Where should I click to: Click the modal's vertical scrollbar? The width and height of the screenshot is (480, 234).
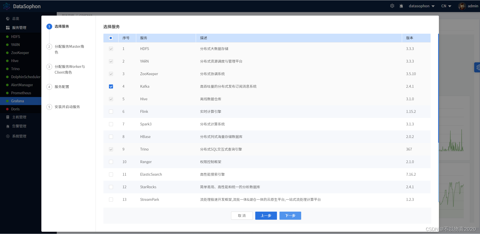click(x=438, y=88)
